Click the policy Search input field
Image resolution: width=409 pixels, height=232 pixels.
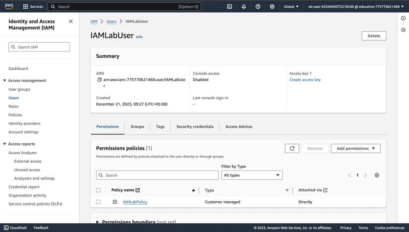click(x=157, y=175)
